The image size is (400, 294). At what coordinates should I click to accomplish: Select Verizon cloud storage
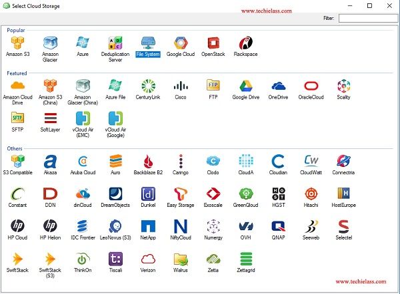click(148, 259)
